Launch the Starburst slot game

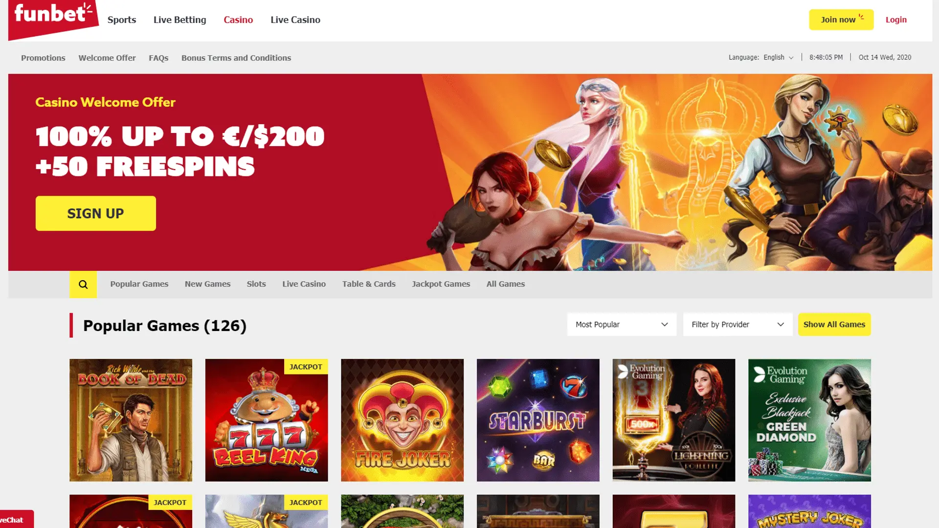[x=538, y=420]
